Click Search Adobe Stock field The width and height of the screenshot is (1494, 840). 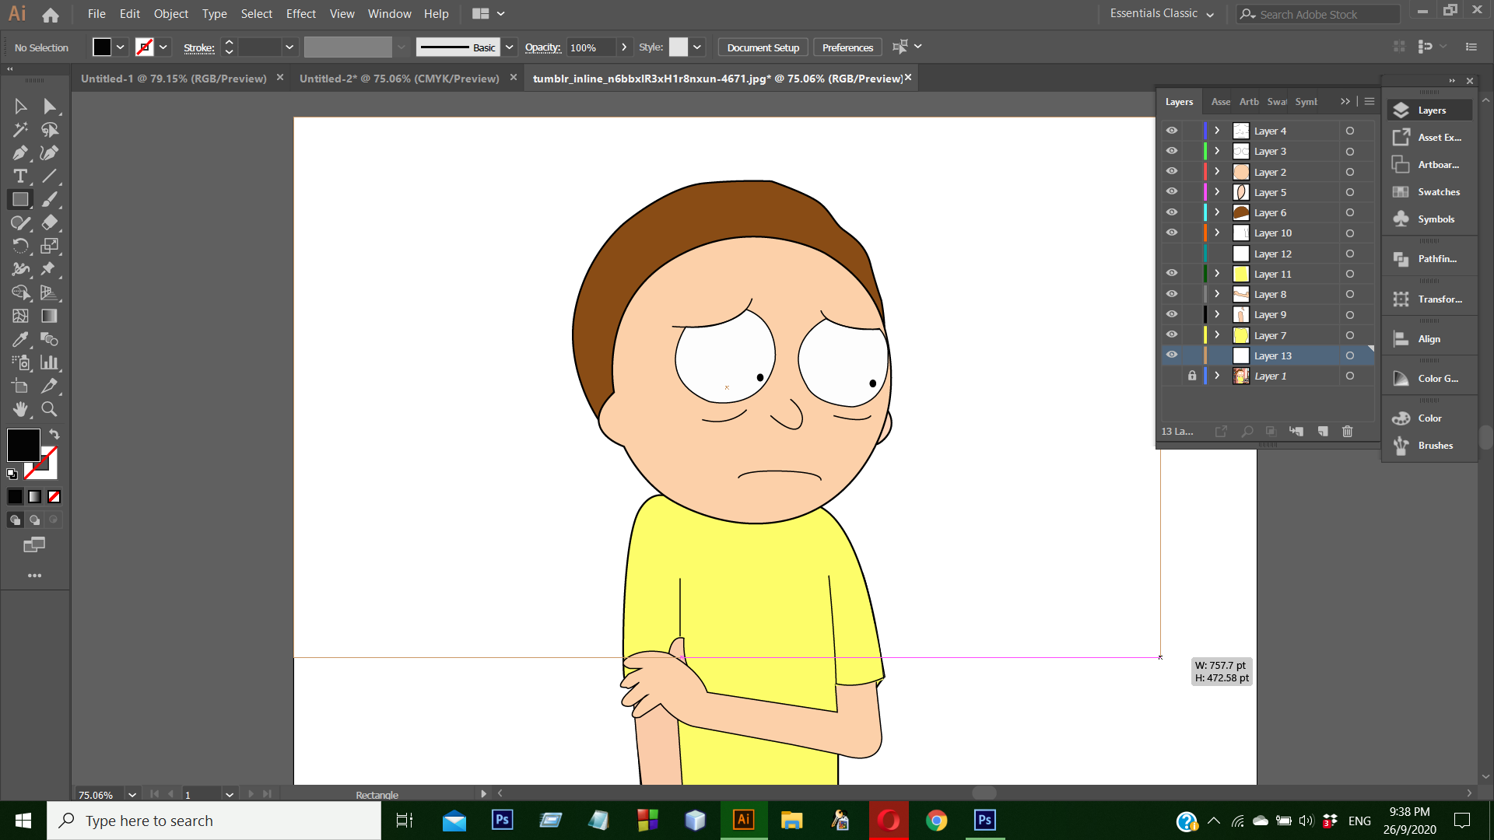tap(1319, 14)
